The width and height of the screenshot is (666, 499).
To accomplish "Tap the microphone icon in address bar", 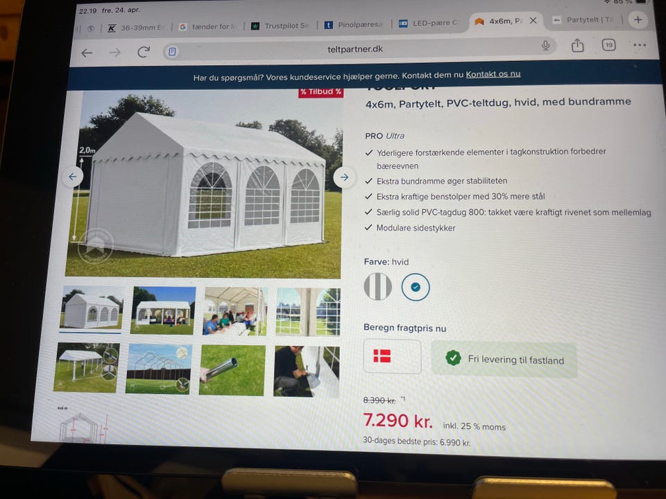I will coord(546,46).
